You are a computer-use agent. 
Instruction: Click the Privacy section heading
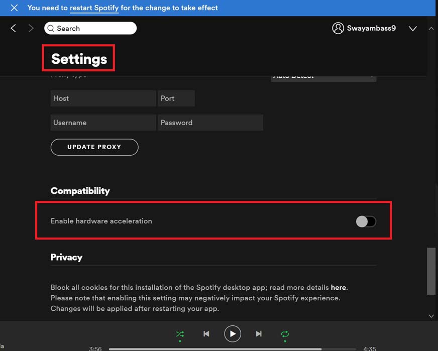pyautogui.click(x=66, y=257)
